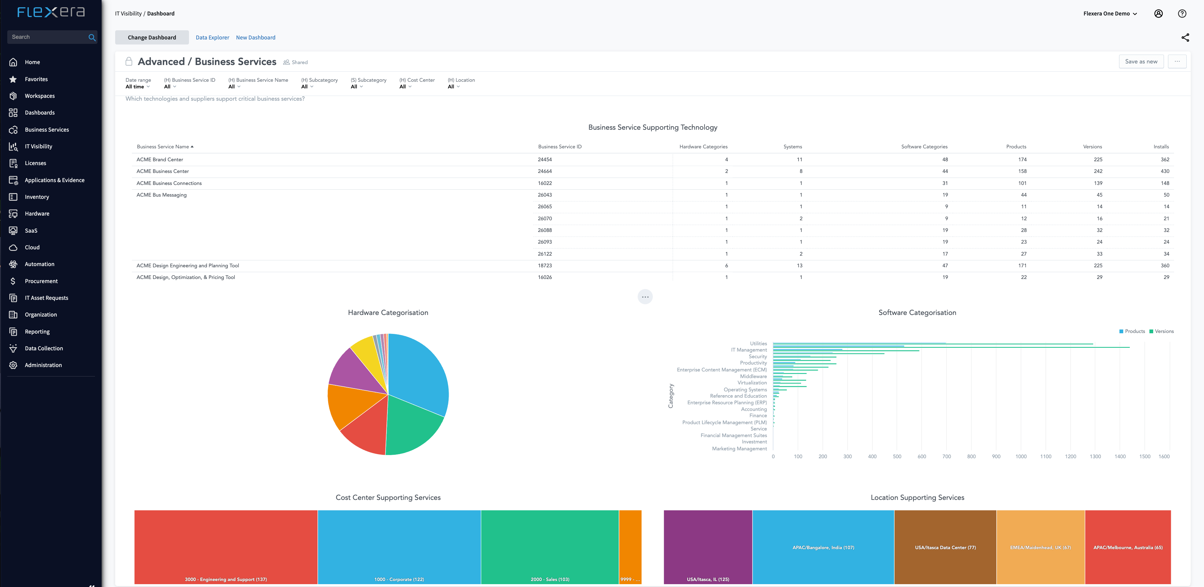This screenshot has width=1204, height=587.
Task: Open the Cloud sidebar icon
Action: pyautogui.click(x=13, y=247)
